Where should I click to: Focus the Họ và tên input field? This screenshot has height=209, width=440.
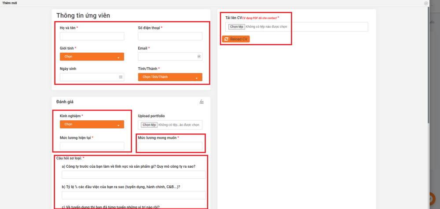coord(92,36)
